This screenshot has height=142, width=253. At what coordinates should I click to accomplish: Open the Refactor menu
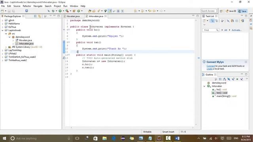27,6
